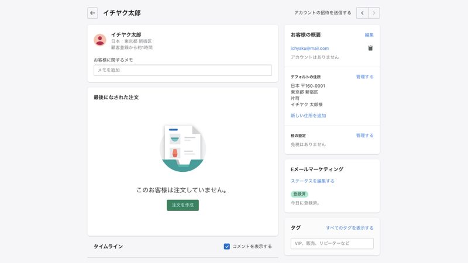Click 管理する next to 税の設定

tap(364, 136)
